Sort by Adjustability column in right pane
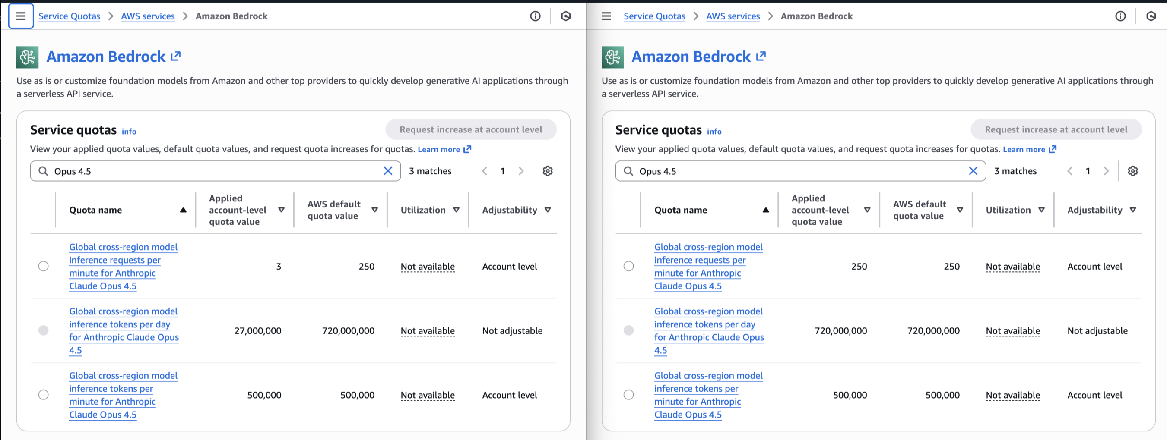This screenshot has height=440, width=1167. click(x=1132, y=210)
